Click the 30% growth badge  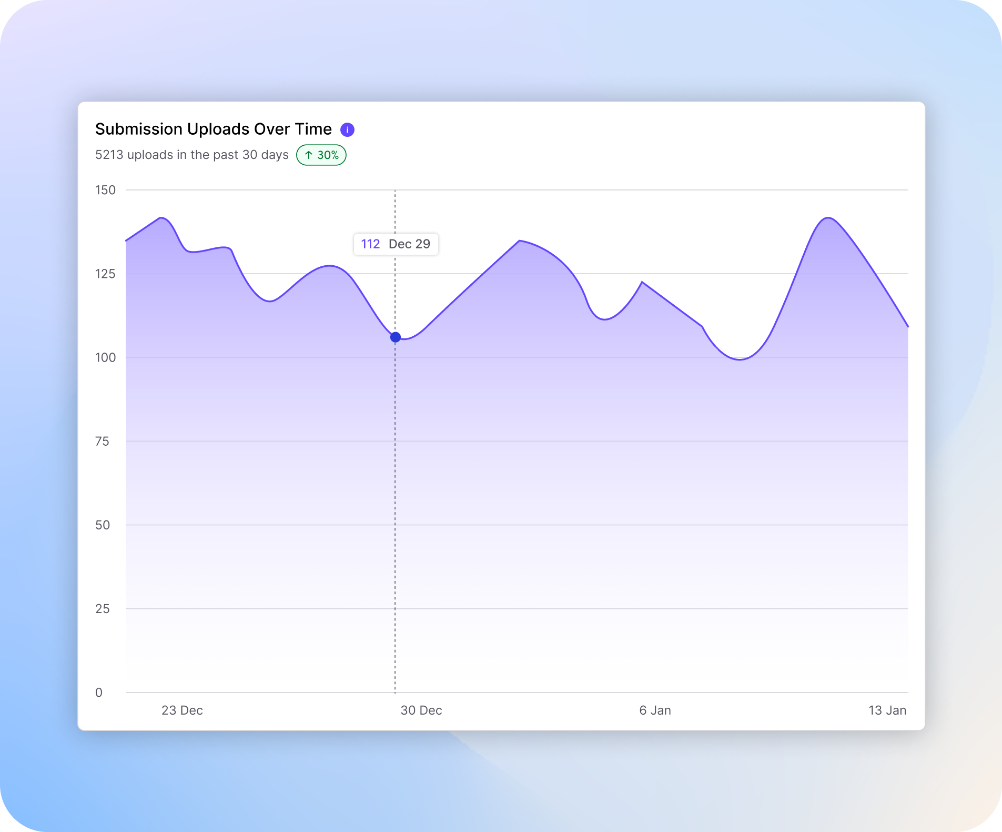click(x=322, y=155)
